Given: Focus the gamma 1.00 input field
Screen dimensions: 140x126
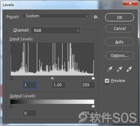Looking at the screenshot, I should 59,85.
